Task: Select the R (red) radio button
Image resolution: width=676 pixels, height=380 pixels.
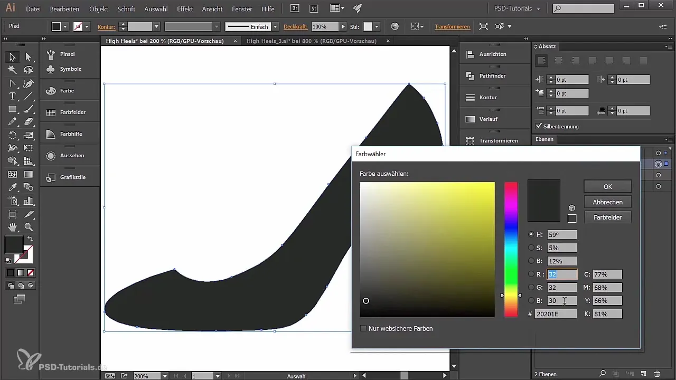Action: click(x=531, y=274)
